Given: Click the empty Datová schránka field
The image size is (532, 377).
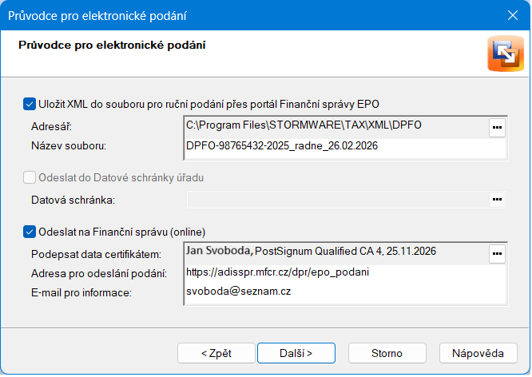Looking at the screenshot, I should tap(336, 199).
